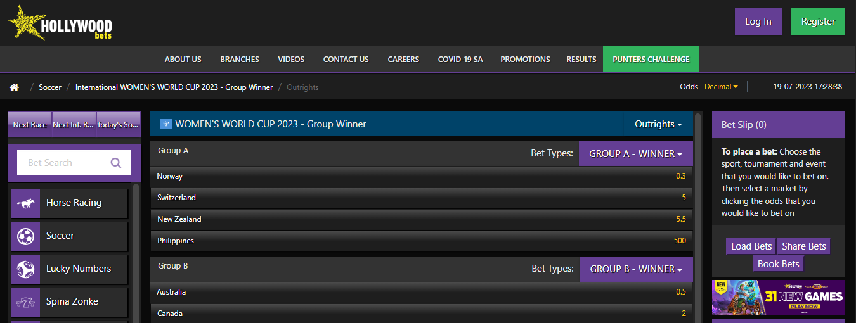Open the Outrights market dropdown
This screenshot has width=856, height=323.
click(x=658, y=124)
